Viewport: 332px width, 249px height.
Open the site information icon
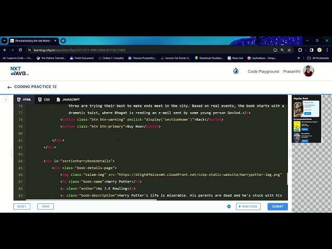pos(30,50)
